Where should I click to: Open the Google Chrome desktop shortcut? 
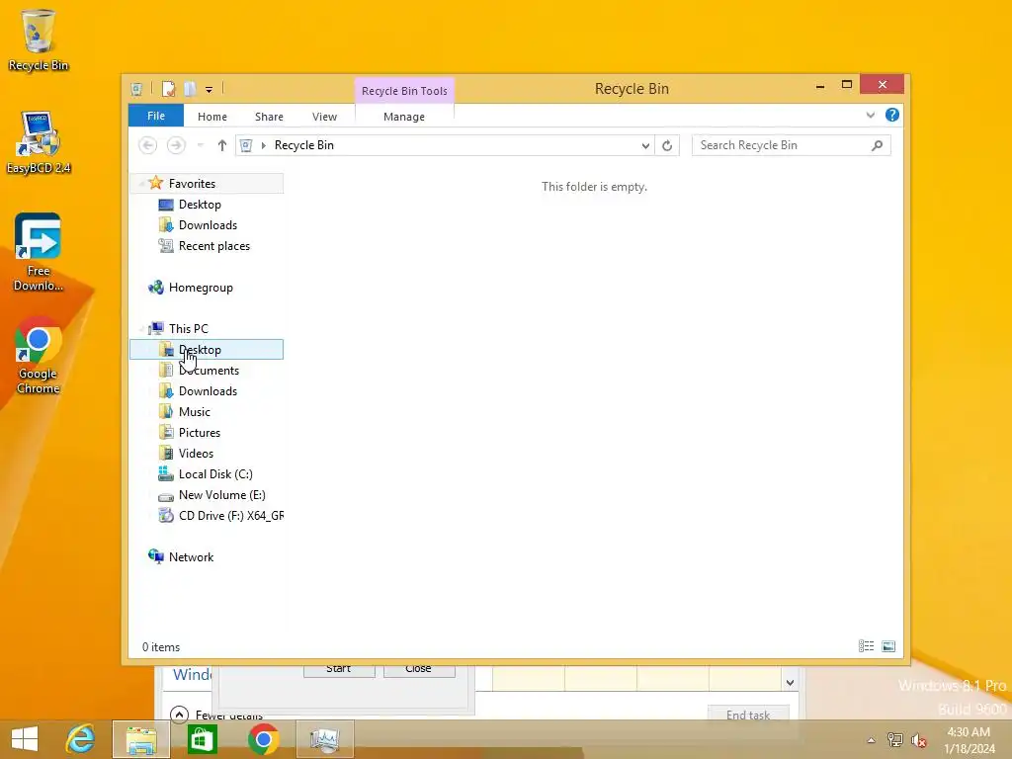(x=39, y=355)
